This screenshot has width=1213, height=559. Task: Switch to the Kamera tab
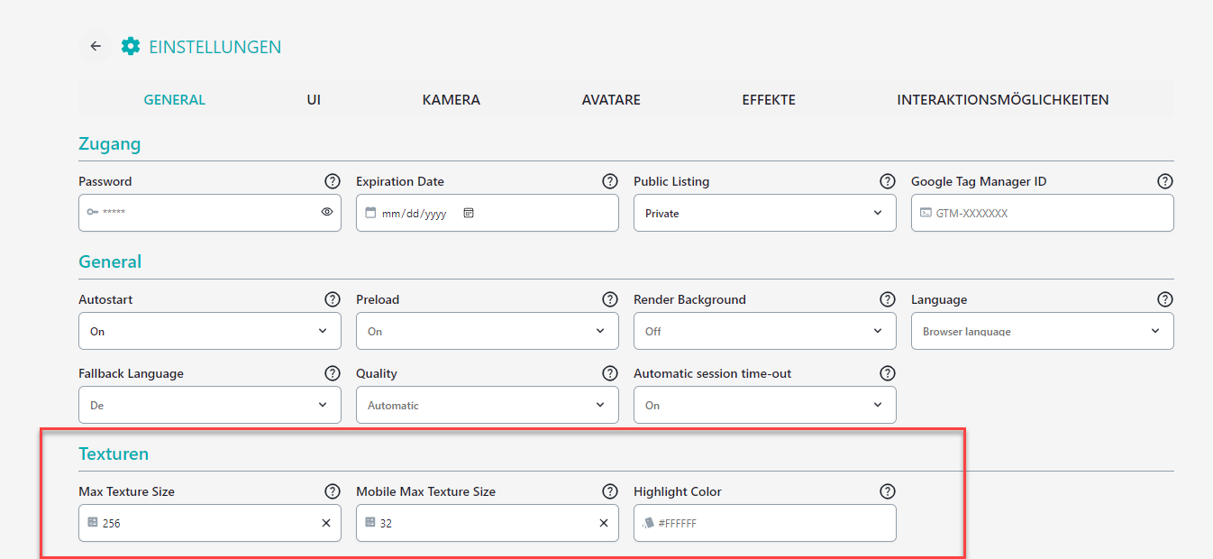(451, 100)
